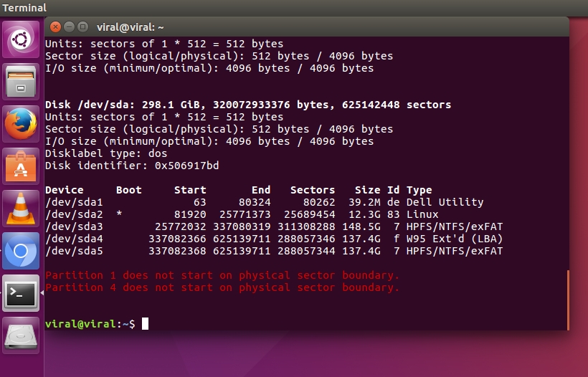Select the /dev/sda5 device text
Screen dimensions: 588x377
(x=74, y=251)
